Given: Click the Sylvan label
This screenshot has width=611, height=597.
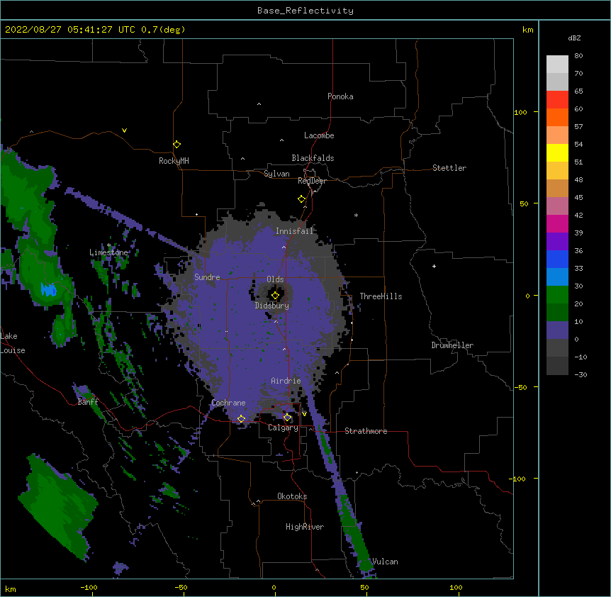Looking at the screenshot, I should pos(276,174).
